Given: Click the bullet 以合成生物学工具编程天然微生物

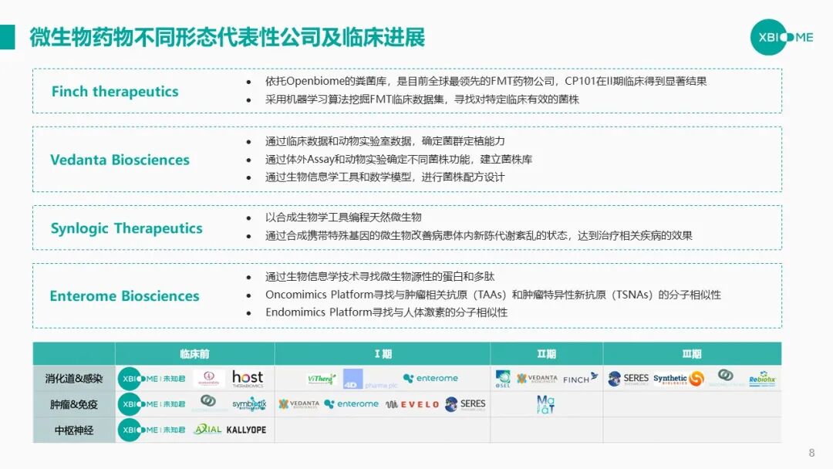Looking at the screenshot, I should coord(343,218).
